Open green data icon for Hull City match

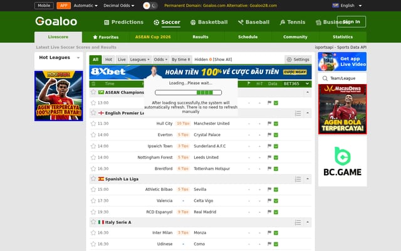pyautogui.click(x=276, y=124)
